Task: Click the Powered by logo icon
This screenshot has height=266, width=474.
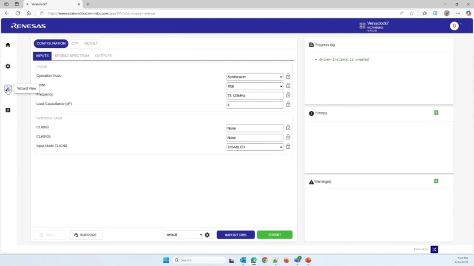Action: coord(434,249)
